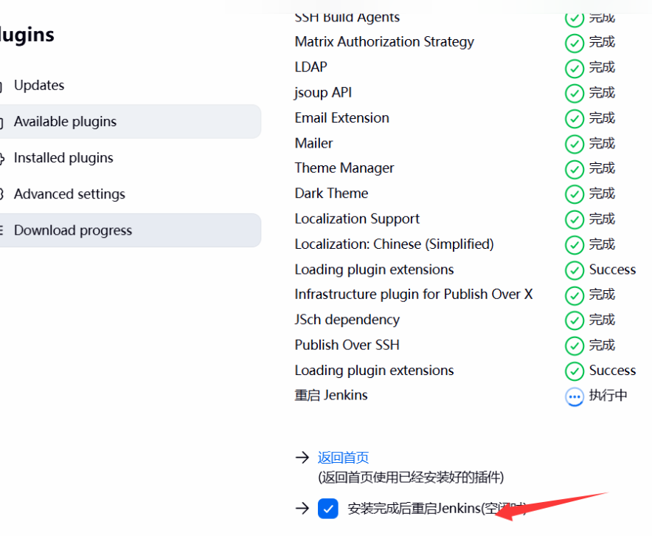This screenshot has height=536, width=652.
Task: Select the jsoup API plugin name
Action: (x=323, y=93)
